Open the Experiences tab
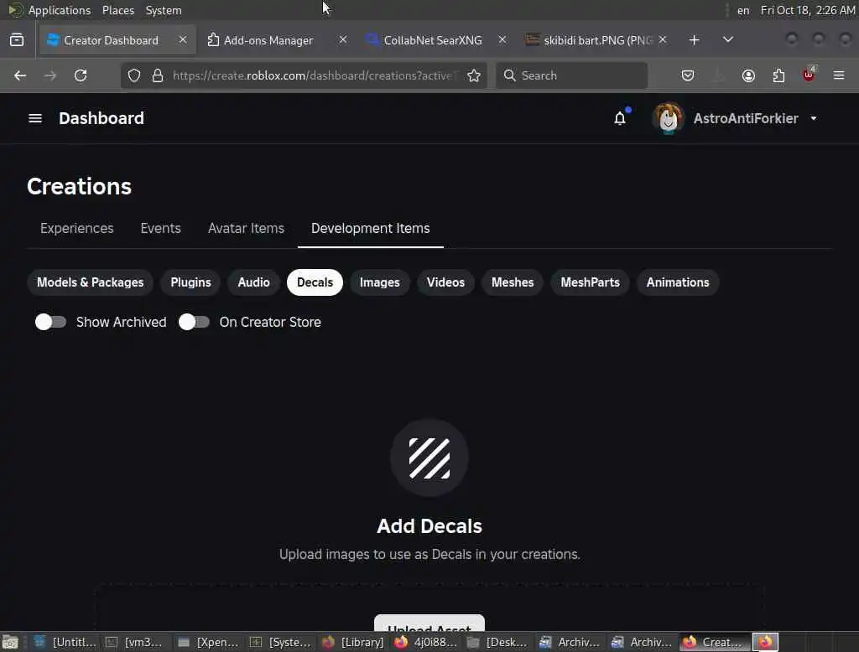859x652 pixels. 76,228
